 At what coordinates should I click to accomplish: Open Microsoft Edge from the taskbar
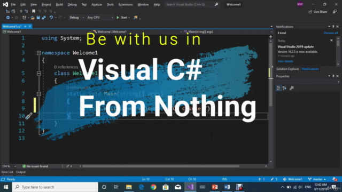(x=141, y=187)
